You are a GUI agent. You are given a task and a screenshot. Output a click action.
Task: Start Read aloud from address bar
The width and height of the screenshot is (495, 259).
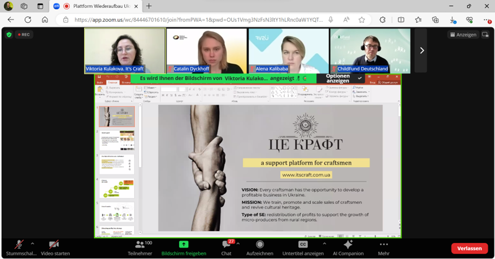click(x=347, y=20)
